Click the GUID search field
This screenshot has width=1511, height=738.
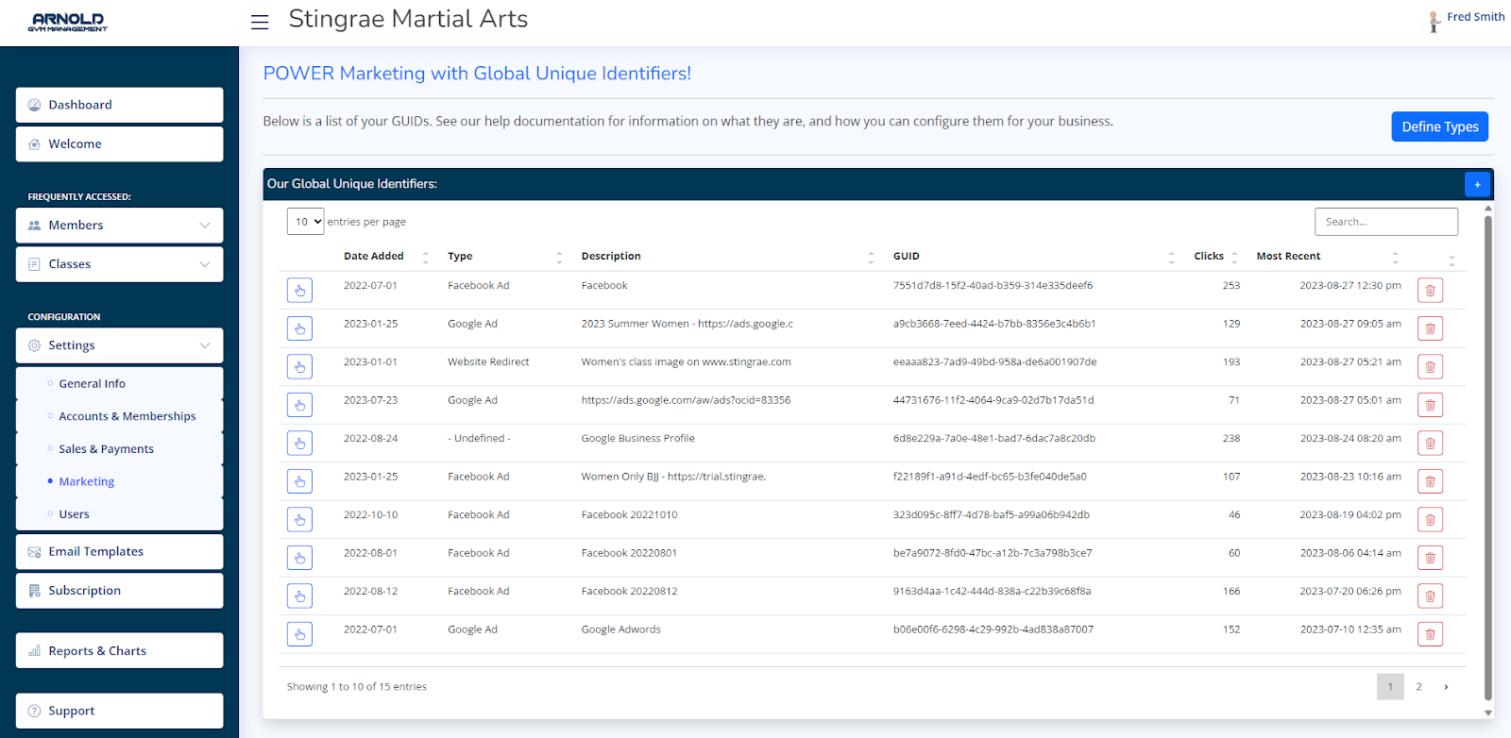[x=1385, y=222]
